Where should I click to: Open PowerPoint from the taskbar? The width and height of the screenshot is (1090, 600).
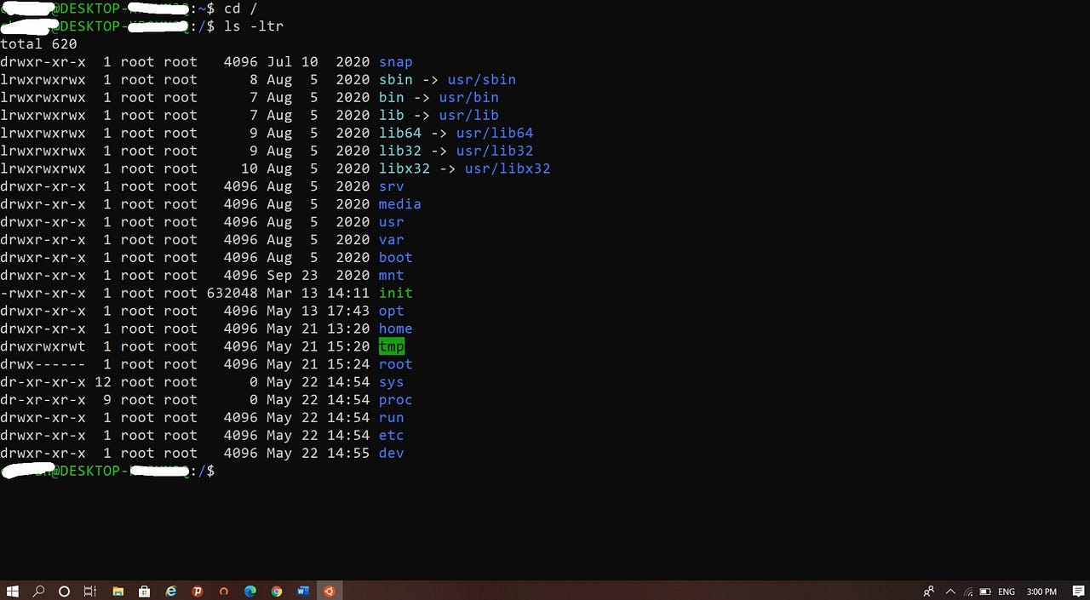(198, 591)
